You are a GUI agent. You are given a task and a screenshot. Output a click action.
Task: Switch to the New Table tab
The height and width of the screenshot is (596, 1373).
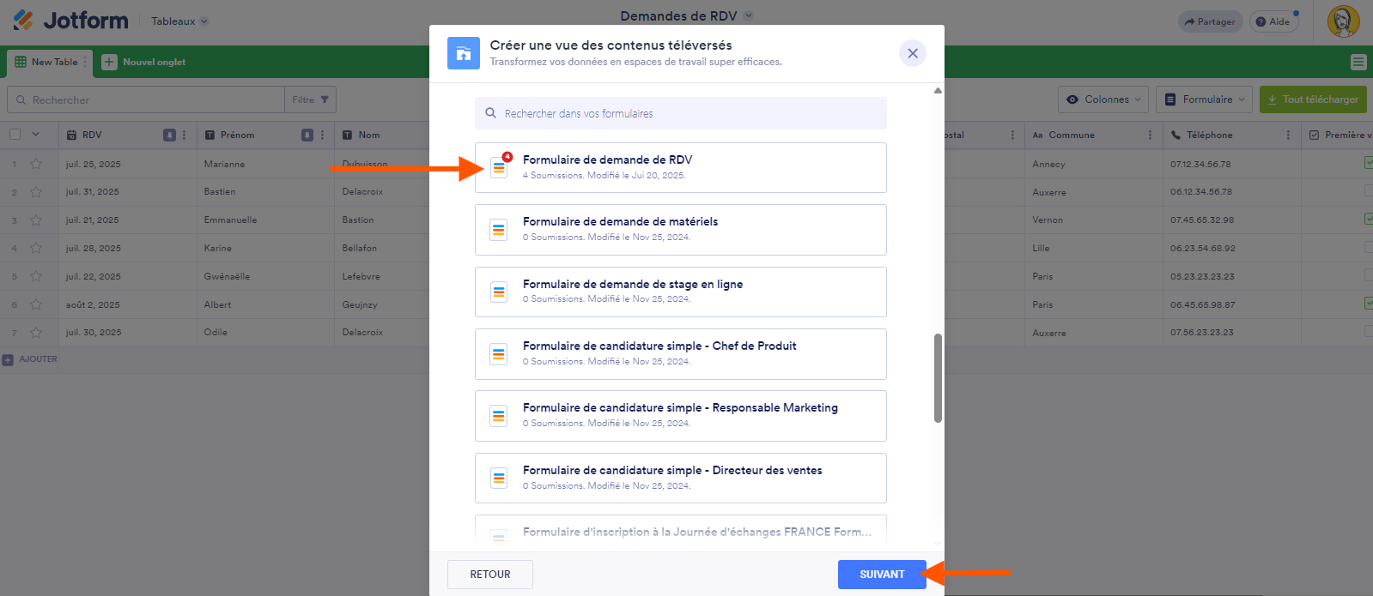tap(47, 62)
